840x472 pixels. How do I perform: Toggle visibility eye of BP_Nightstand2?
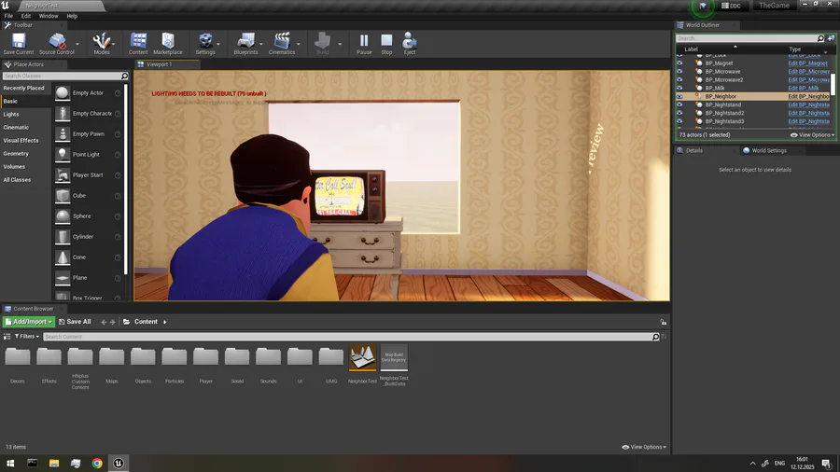point(679,113)
